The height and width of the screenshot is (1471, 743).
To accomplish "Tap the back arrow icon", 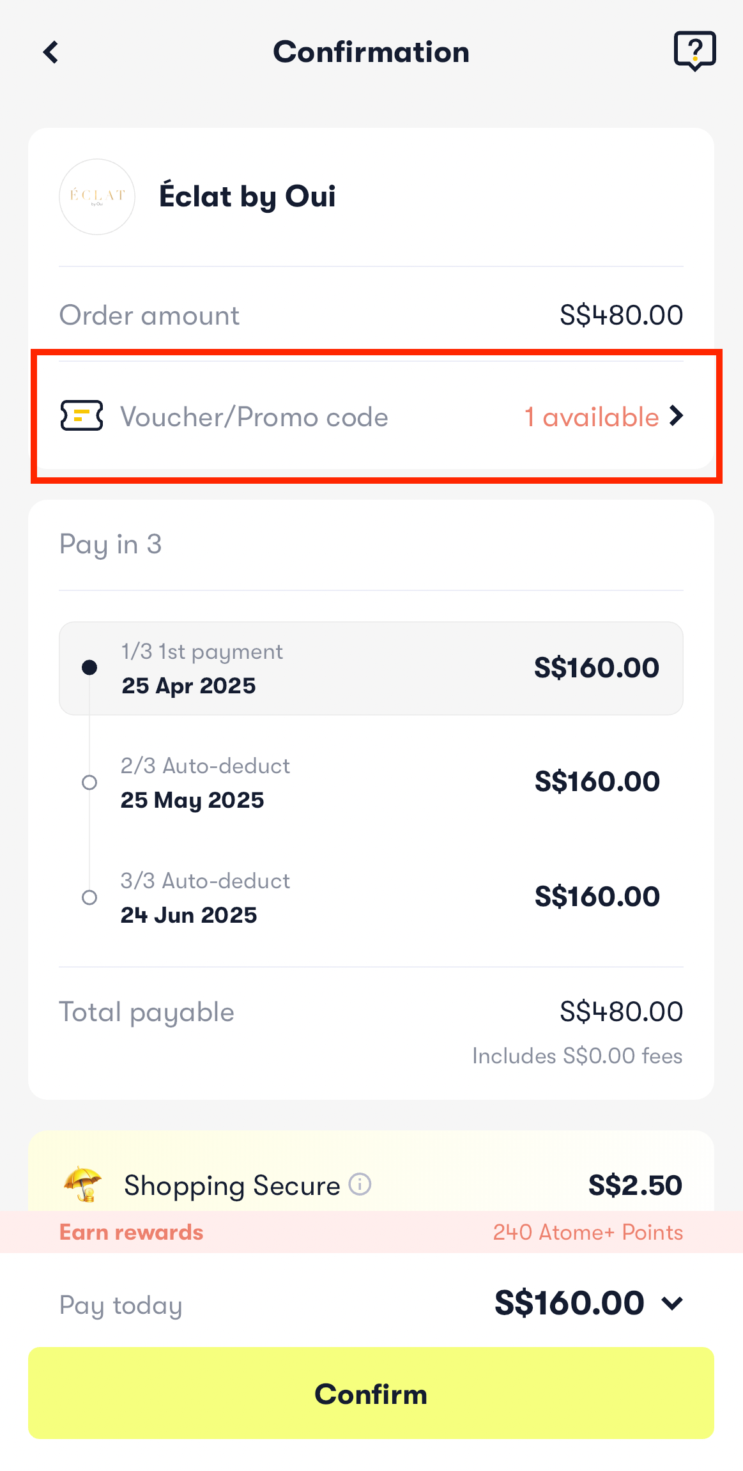I will tap(51, 52).
